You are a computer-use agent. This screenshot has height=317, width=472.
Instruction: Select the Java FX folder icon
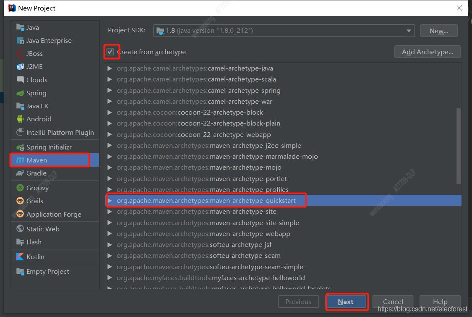(x=20, y=106)
